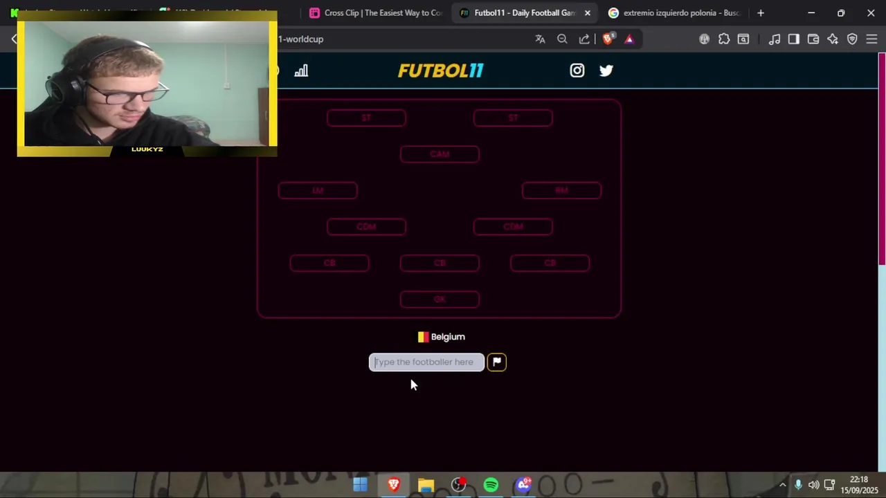
Task: Open a new browser tab
Action: [761, 12]
